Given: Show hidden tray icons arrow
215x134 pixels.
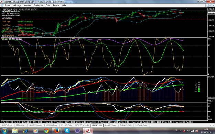Looking at the screenshot, I should [180, 131].
